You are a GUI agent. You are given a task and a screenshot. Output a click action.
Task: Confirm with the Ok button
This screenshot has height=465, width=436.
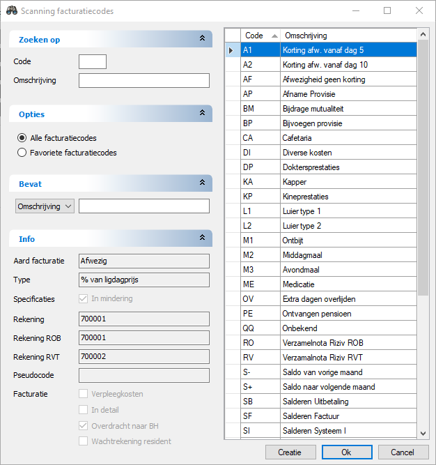coord(347,452)
